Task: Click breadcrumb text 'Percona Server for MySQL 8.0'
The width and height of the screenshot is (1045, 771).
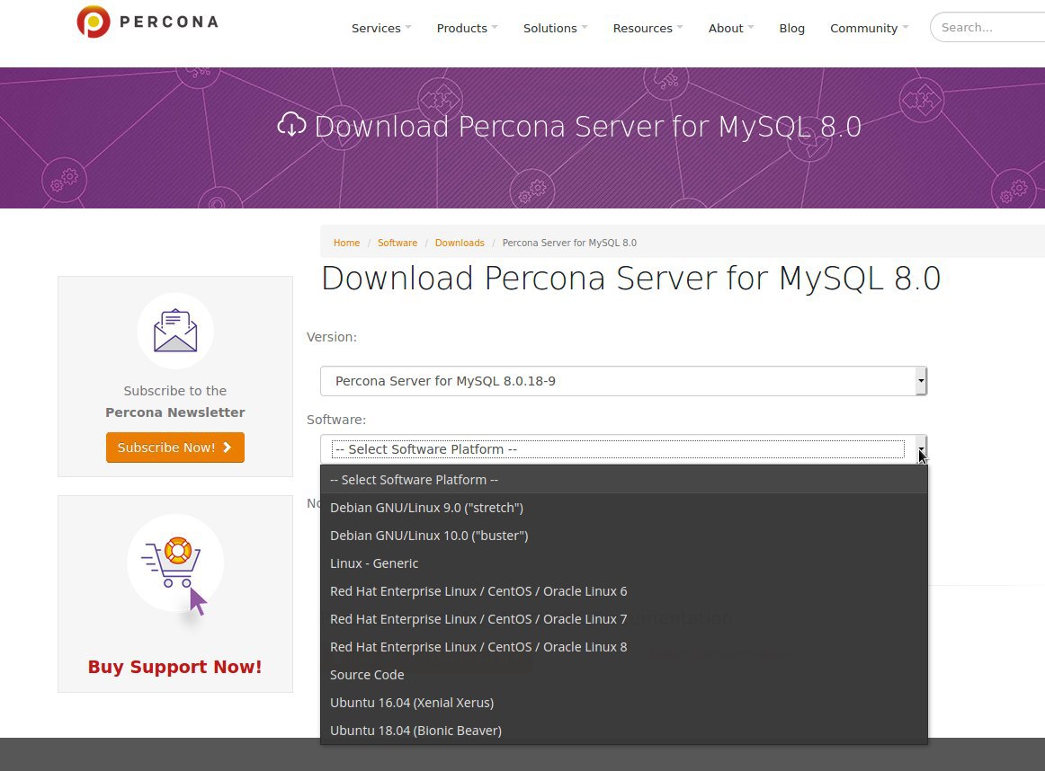Action: (569, 243)
